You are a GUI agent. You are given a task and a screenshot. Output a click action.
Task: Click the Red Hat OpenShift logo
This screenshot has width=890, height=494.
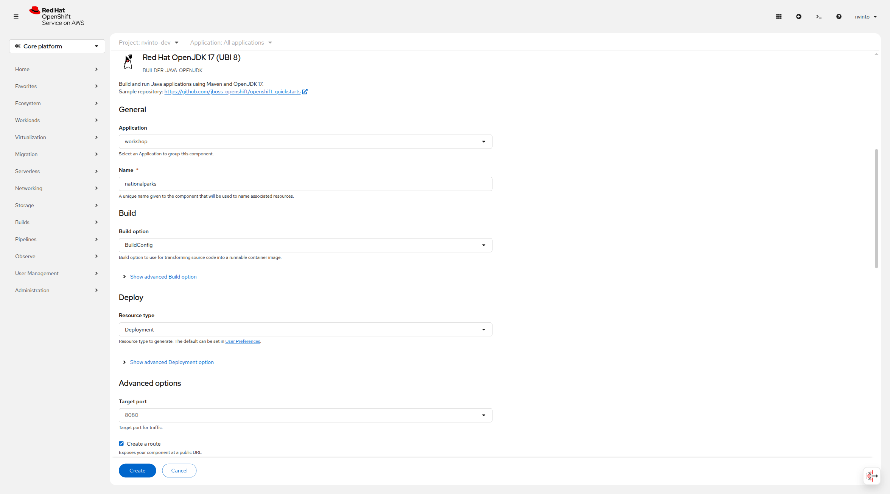(57, 16)
